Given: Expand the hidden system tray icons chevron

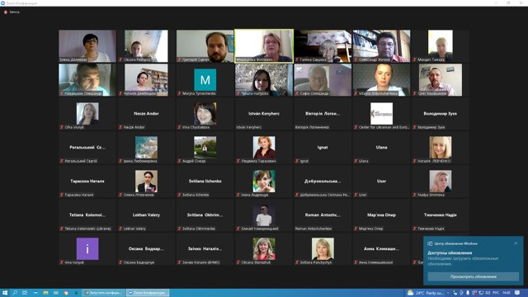Looking at the screenshot, I should (449, 293).
